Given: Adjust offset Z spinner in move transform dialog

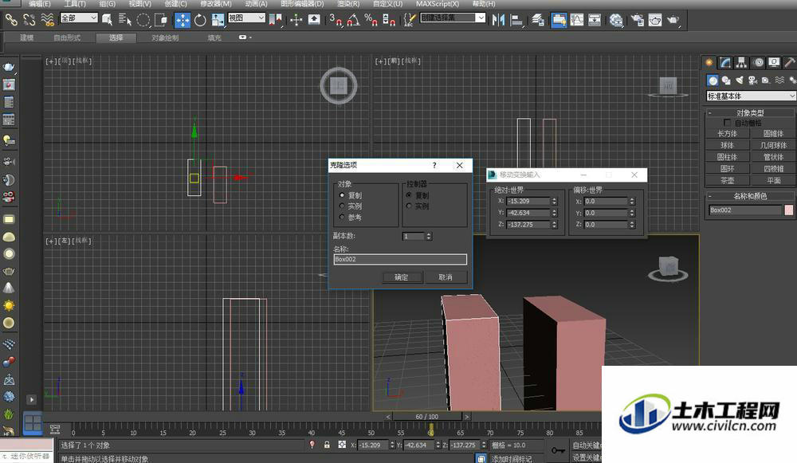Looking at the screenshot, I should click(x=632, y=224).
